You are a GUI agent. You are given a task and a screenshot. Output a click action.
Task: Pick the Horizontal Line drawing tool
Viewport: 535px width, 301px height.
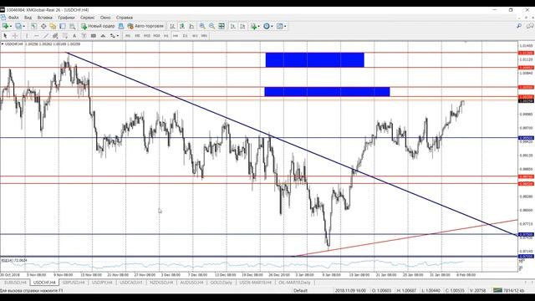(x=36, y=36)
